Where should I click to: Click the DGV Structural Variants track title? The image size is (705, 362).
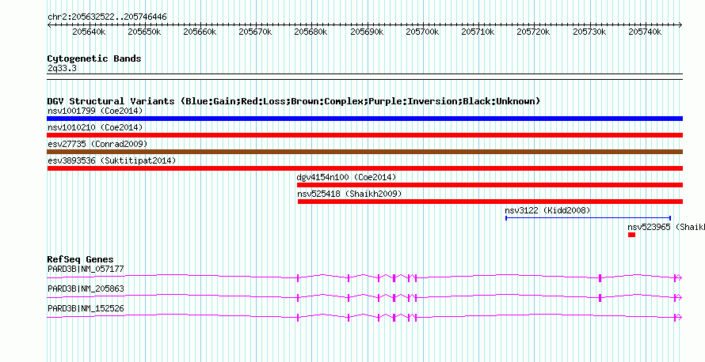[294, 101]
